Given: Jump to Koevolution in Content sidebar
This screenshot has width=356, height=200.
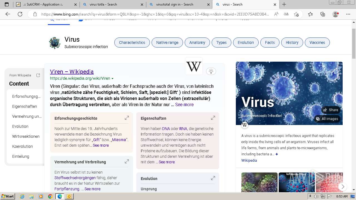Looking at the screenshot, I should tap(23, 146).
